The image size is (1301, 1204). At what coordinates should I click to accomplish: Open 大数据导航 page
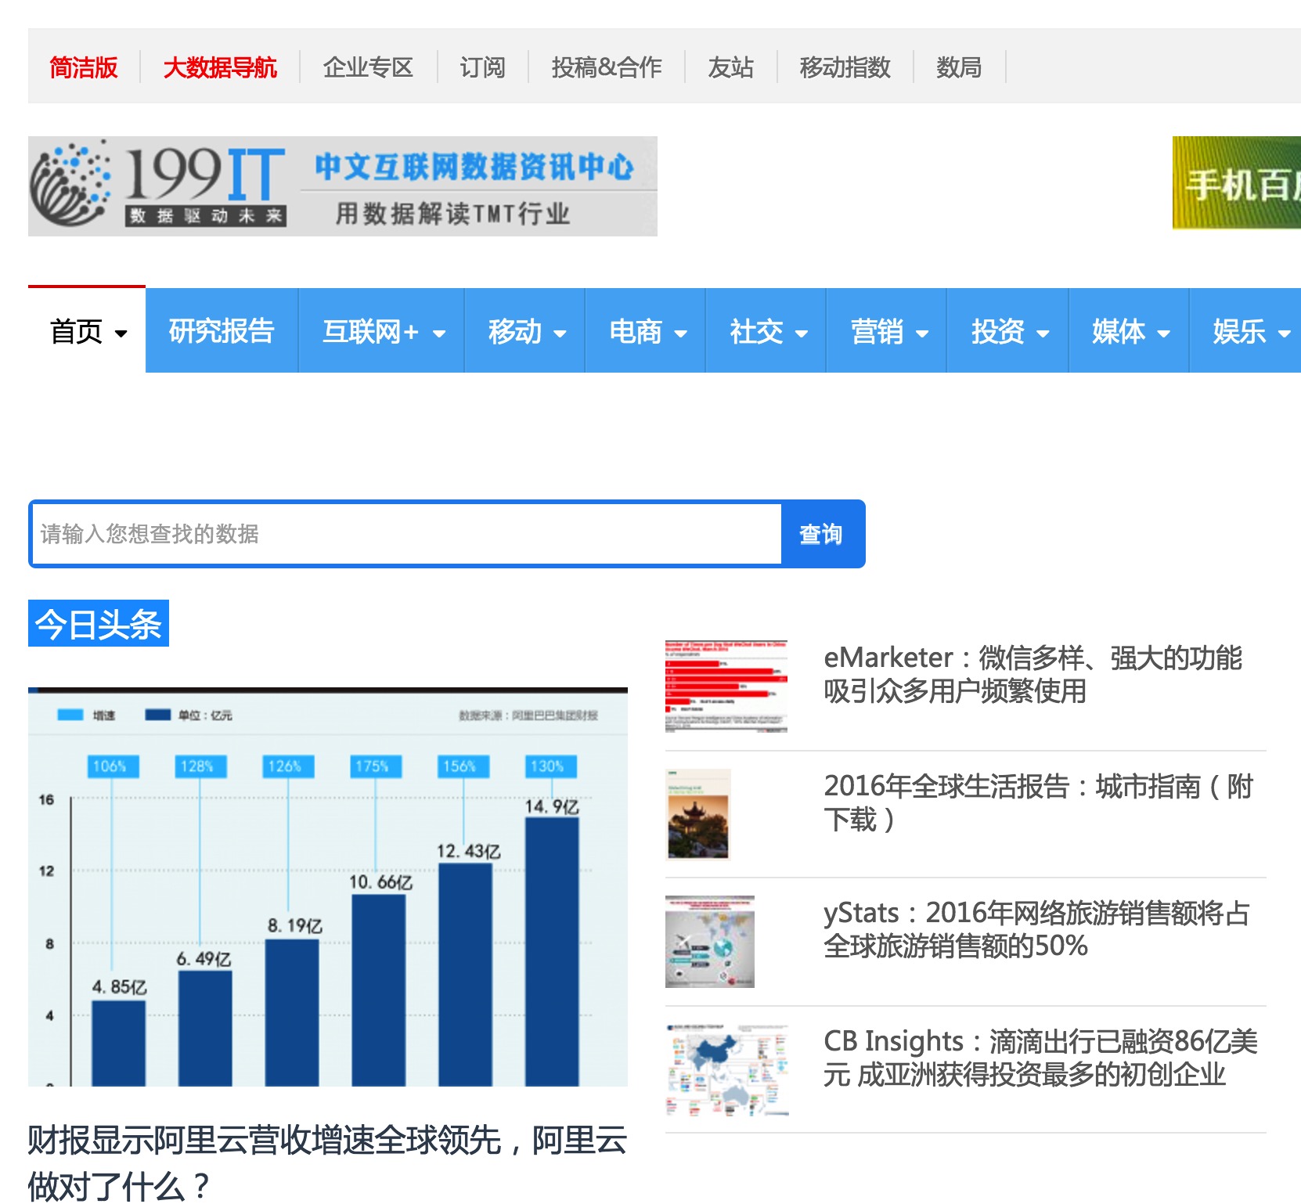pyautogui.click(x=222, y=68)
